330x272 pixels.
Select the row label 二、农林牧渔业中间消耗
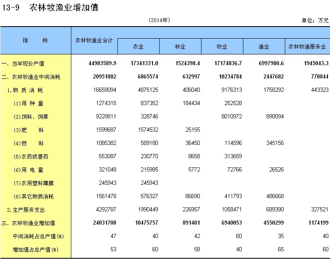coord(31,77)
